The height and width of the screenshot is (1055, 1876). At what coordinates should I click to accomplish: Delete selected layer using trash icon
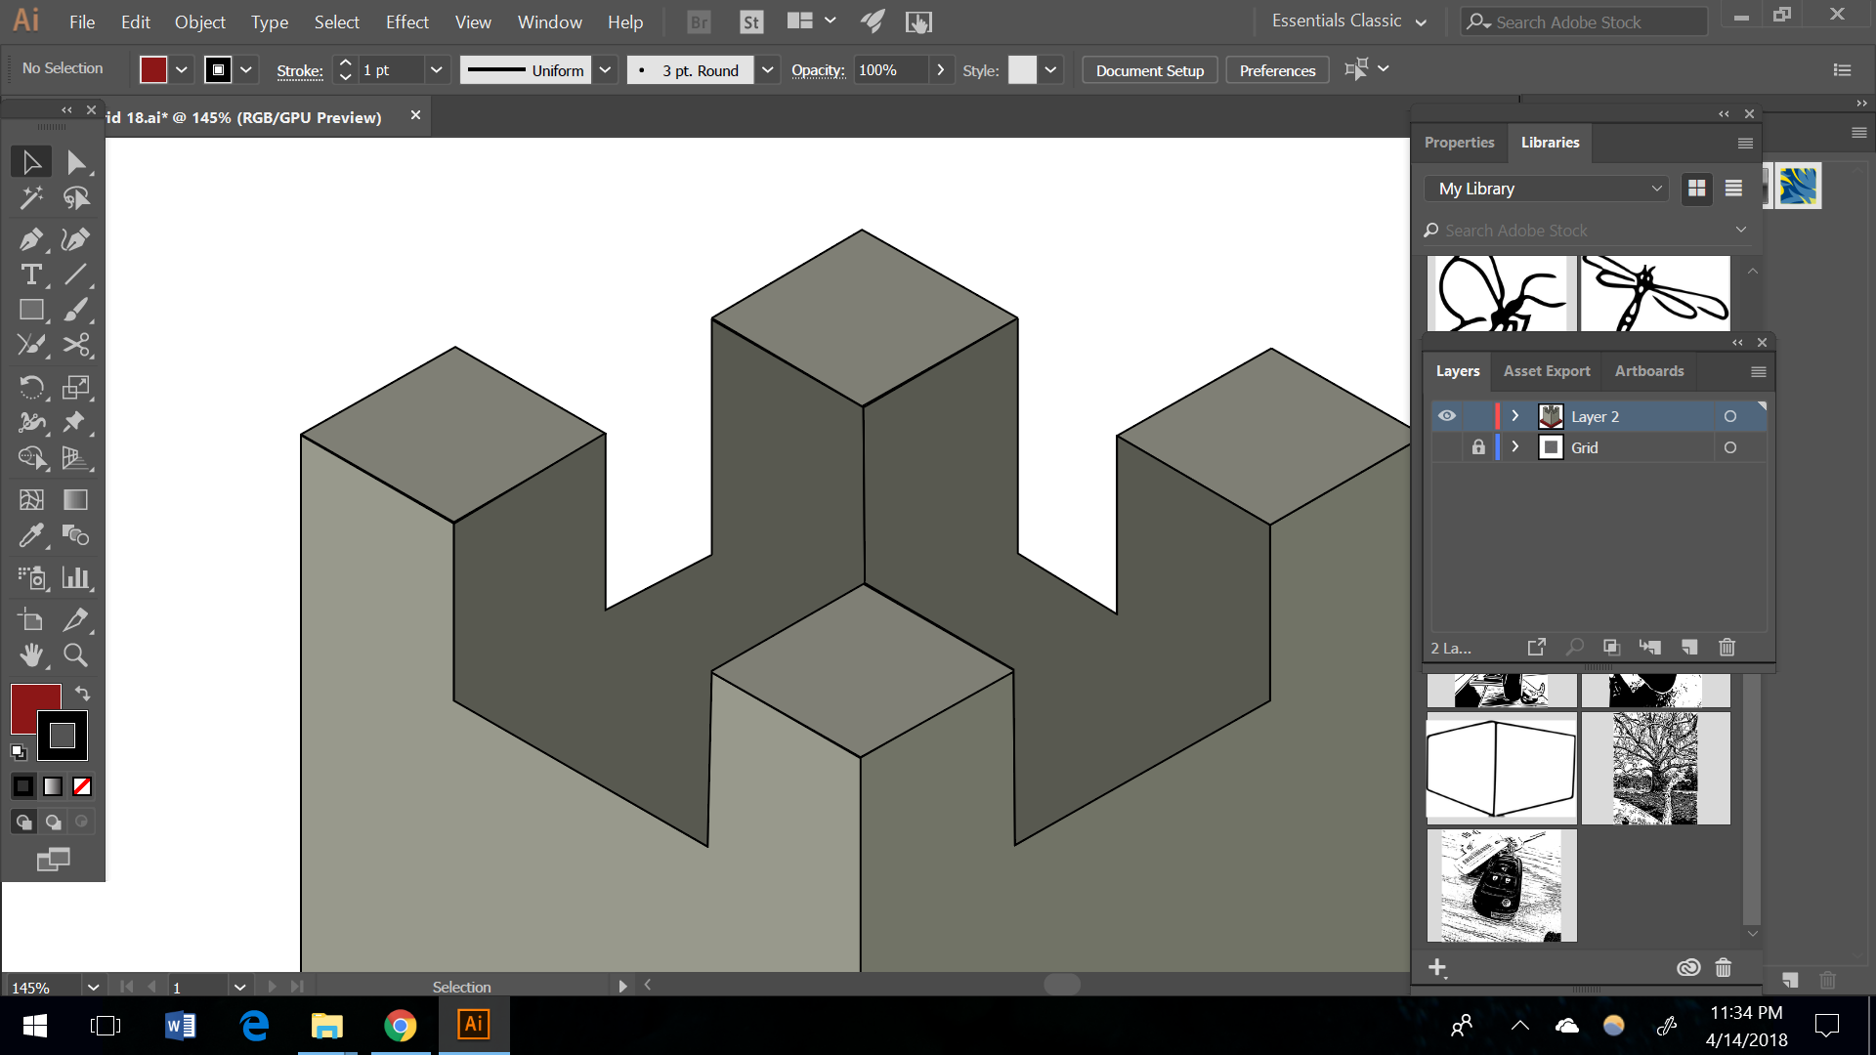coord(1727,647)
